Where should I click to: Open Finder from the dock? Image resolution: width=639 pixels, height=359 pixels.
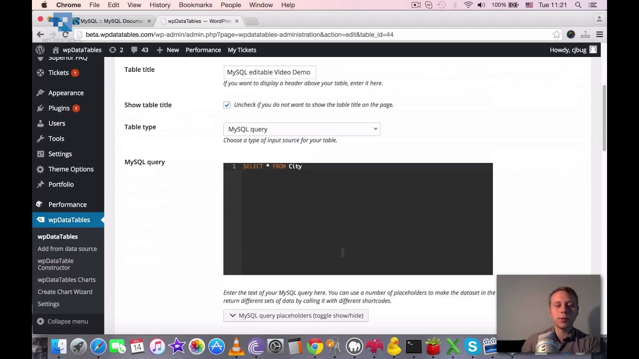tap(59, 346)
